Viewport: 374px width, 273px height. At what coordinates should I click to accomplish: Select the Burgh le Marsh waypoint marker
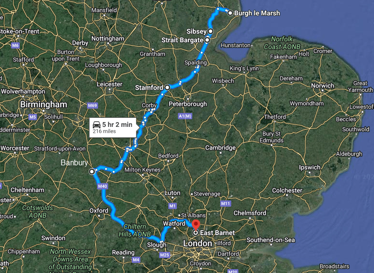click(x=230, y=13)
